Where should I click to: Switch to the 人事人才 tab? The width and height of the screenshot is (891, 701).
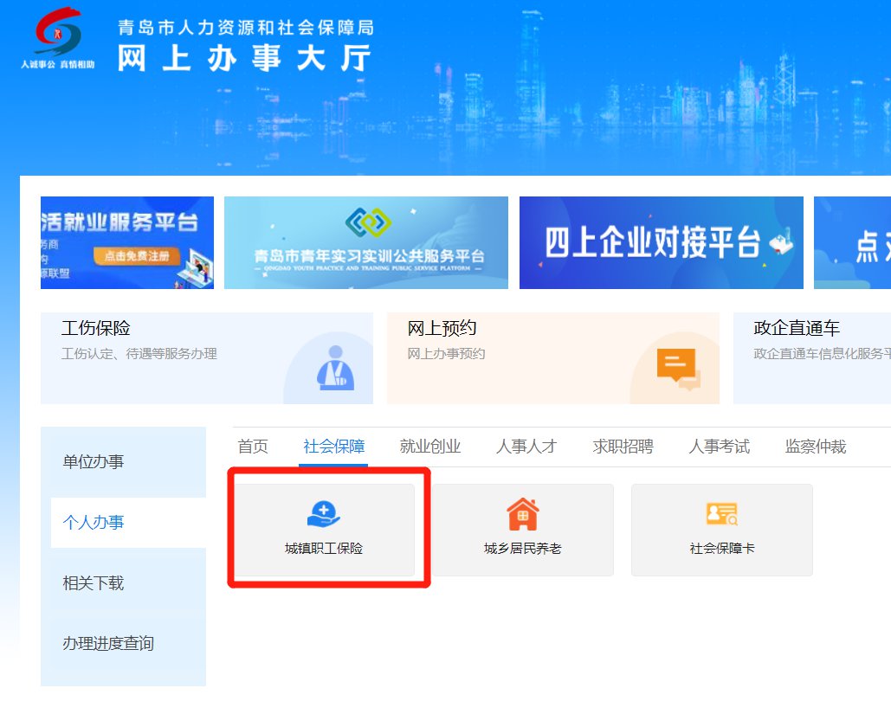(526, 447)
